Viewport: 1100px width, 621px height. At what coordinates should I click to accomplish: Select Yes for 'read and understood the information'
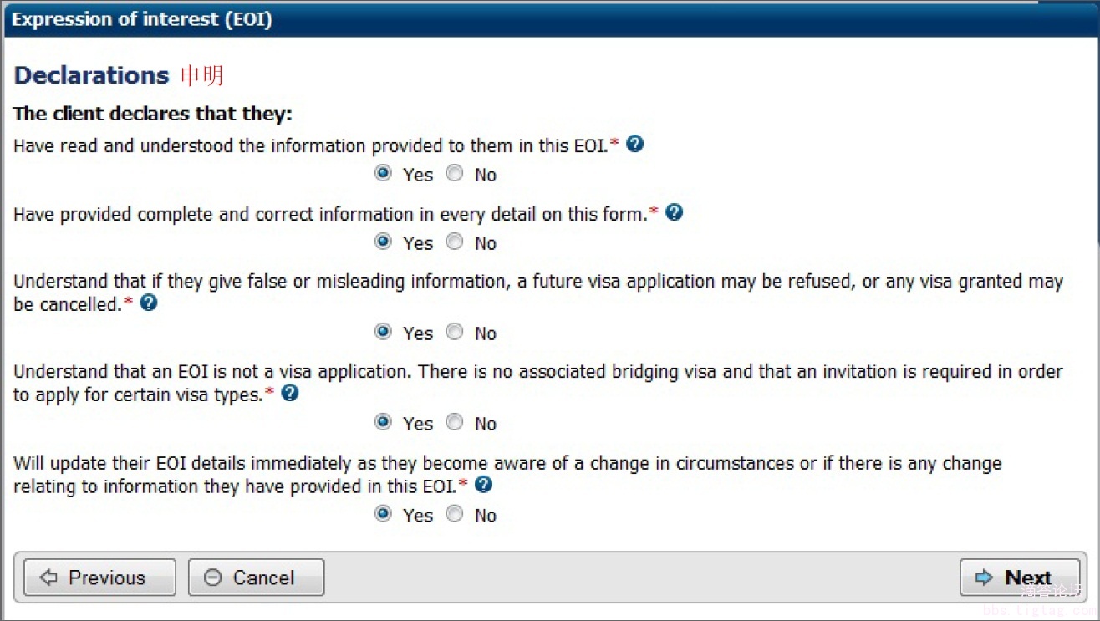pyautogui.click(x=384, y=174)
